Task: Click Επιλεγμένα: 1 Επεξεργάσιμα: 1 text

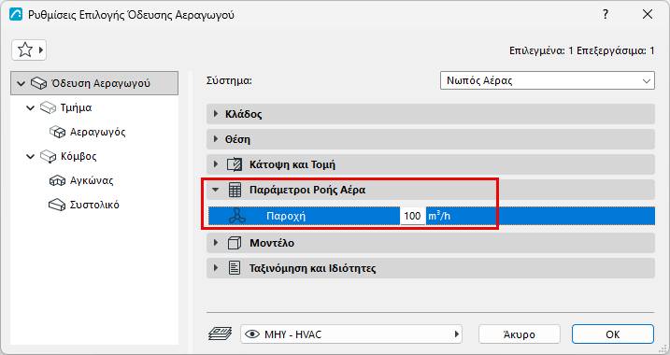Action: coord(581,50)
